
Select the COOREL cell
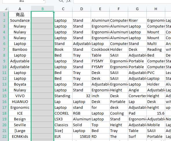click(63, 113)
